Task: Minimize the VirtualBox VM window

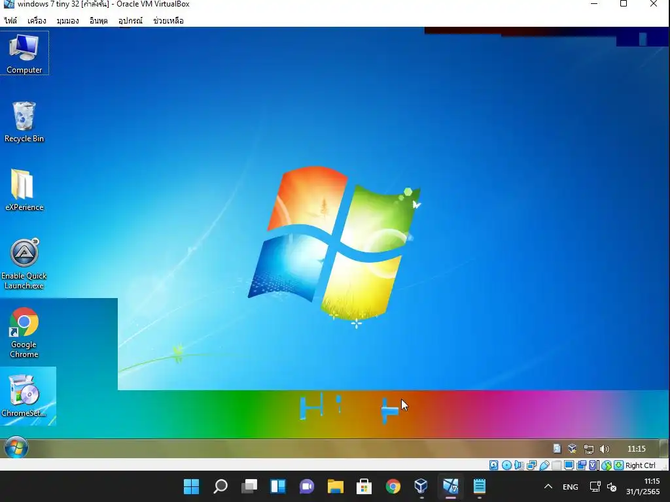Action: pyautogui.click(x=594, y=4)
